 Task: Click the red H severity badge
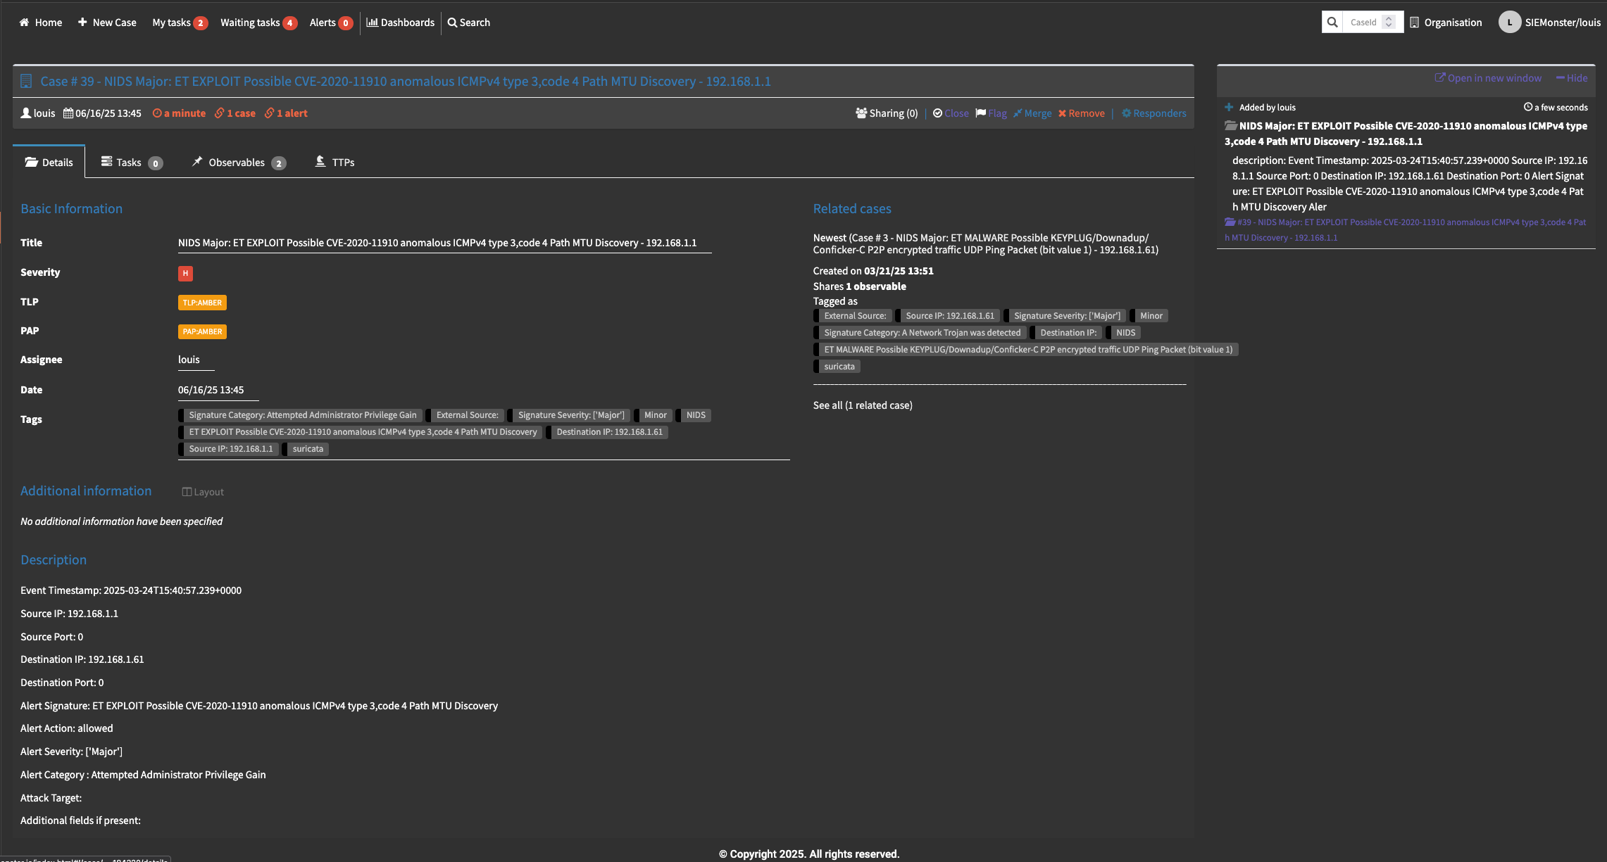pyautogui.click(x=185, y=273)
